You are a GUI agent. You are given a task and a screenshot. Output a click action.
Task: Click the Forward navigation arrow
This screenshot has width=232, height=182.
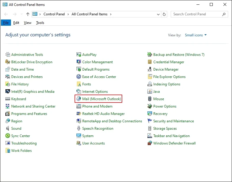coord(15,14)
